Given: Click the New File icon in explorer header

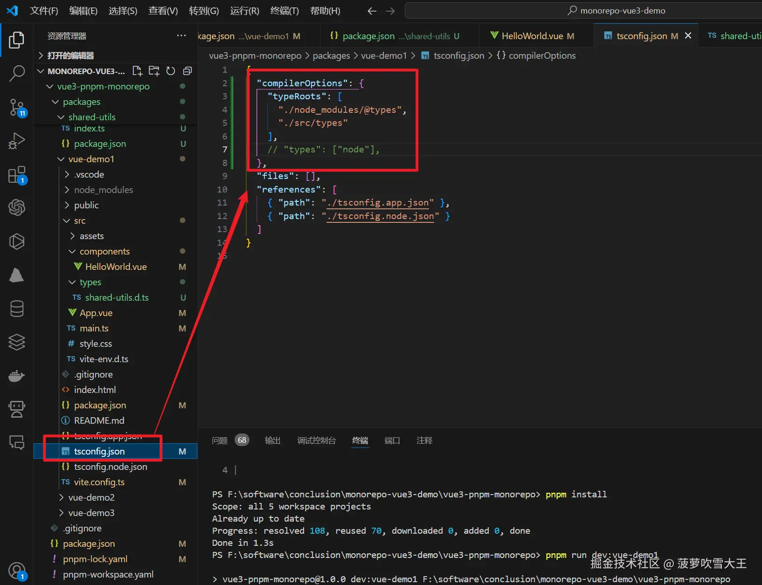Looking at the screenshot, I should 137,71.
